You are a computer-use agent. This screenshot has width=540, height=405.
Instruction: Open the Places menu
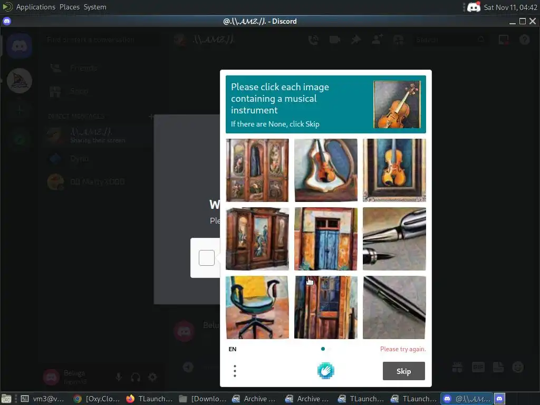point(70,7)
